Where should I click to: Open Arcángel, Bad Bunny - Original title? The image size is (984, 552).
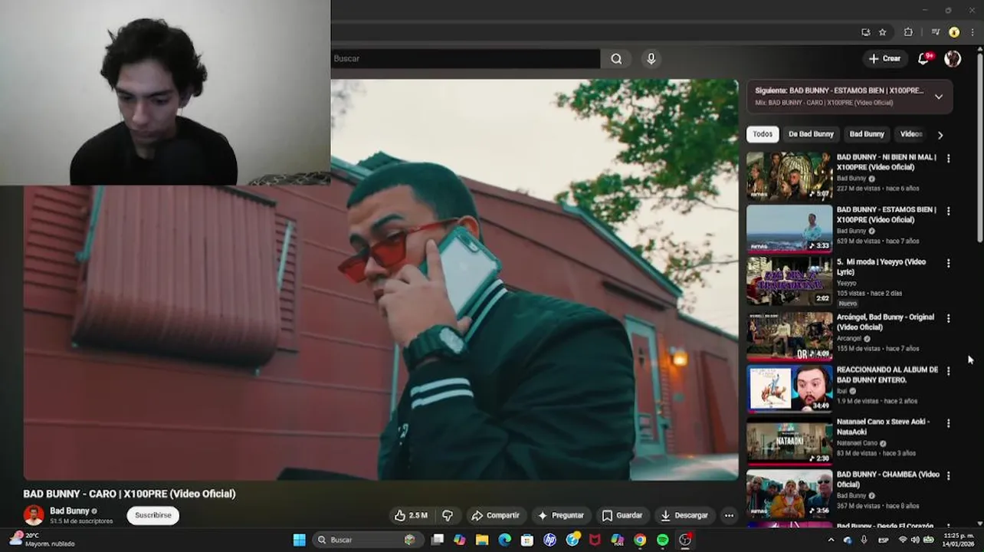tap(885, 322)
